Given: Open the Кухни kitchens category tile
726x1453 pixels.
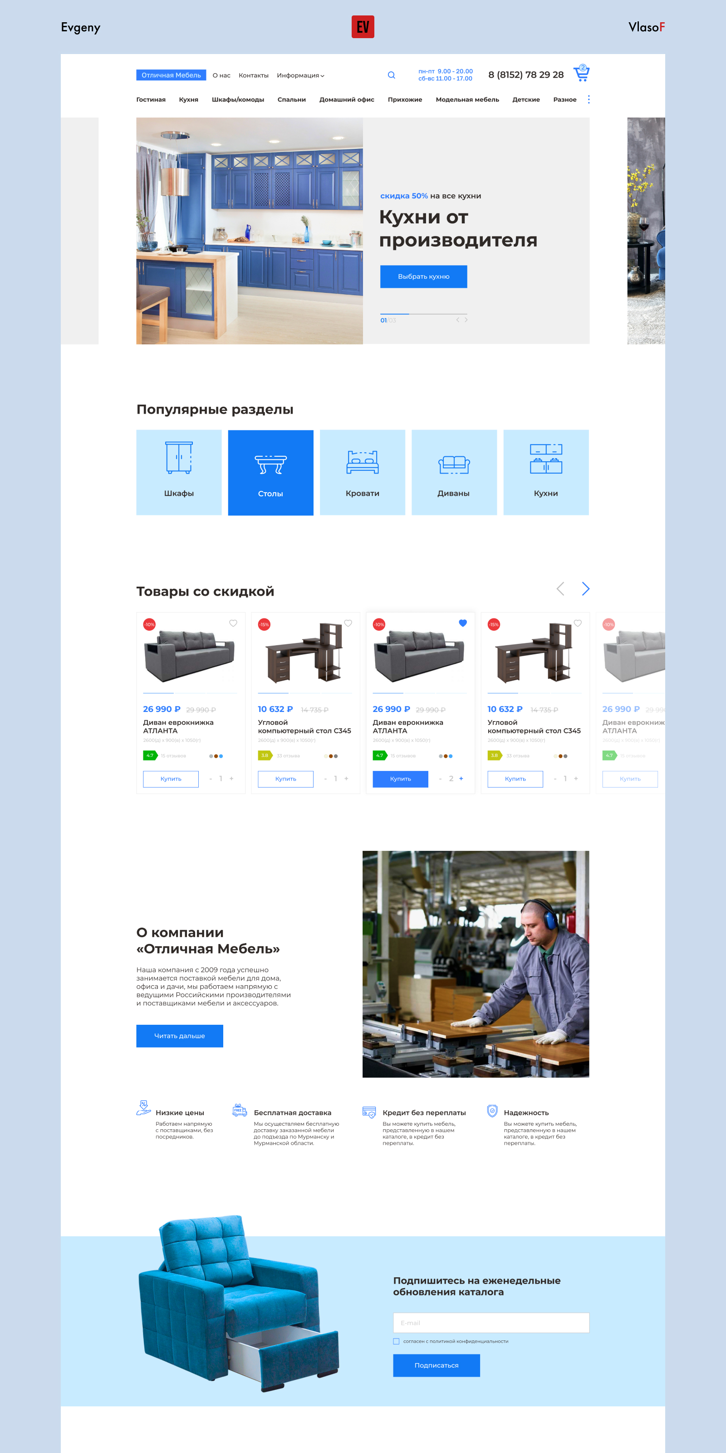Looking at the screenshot, I should point(546,472).
